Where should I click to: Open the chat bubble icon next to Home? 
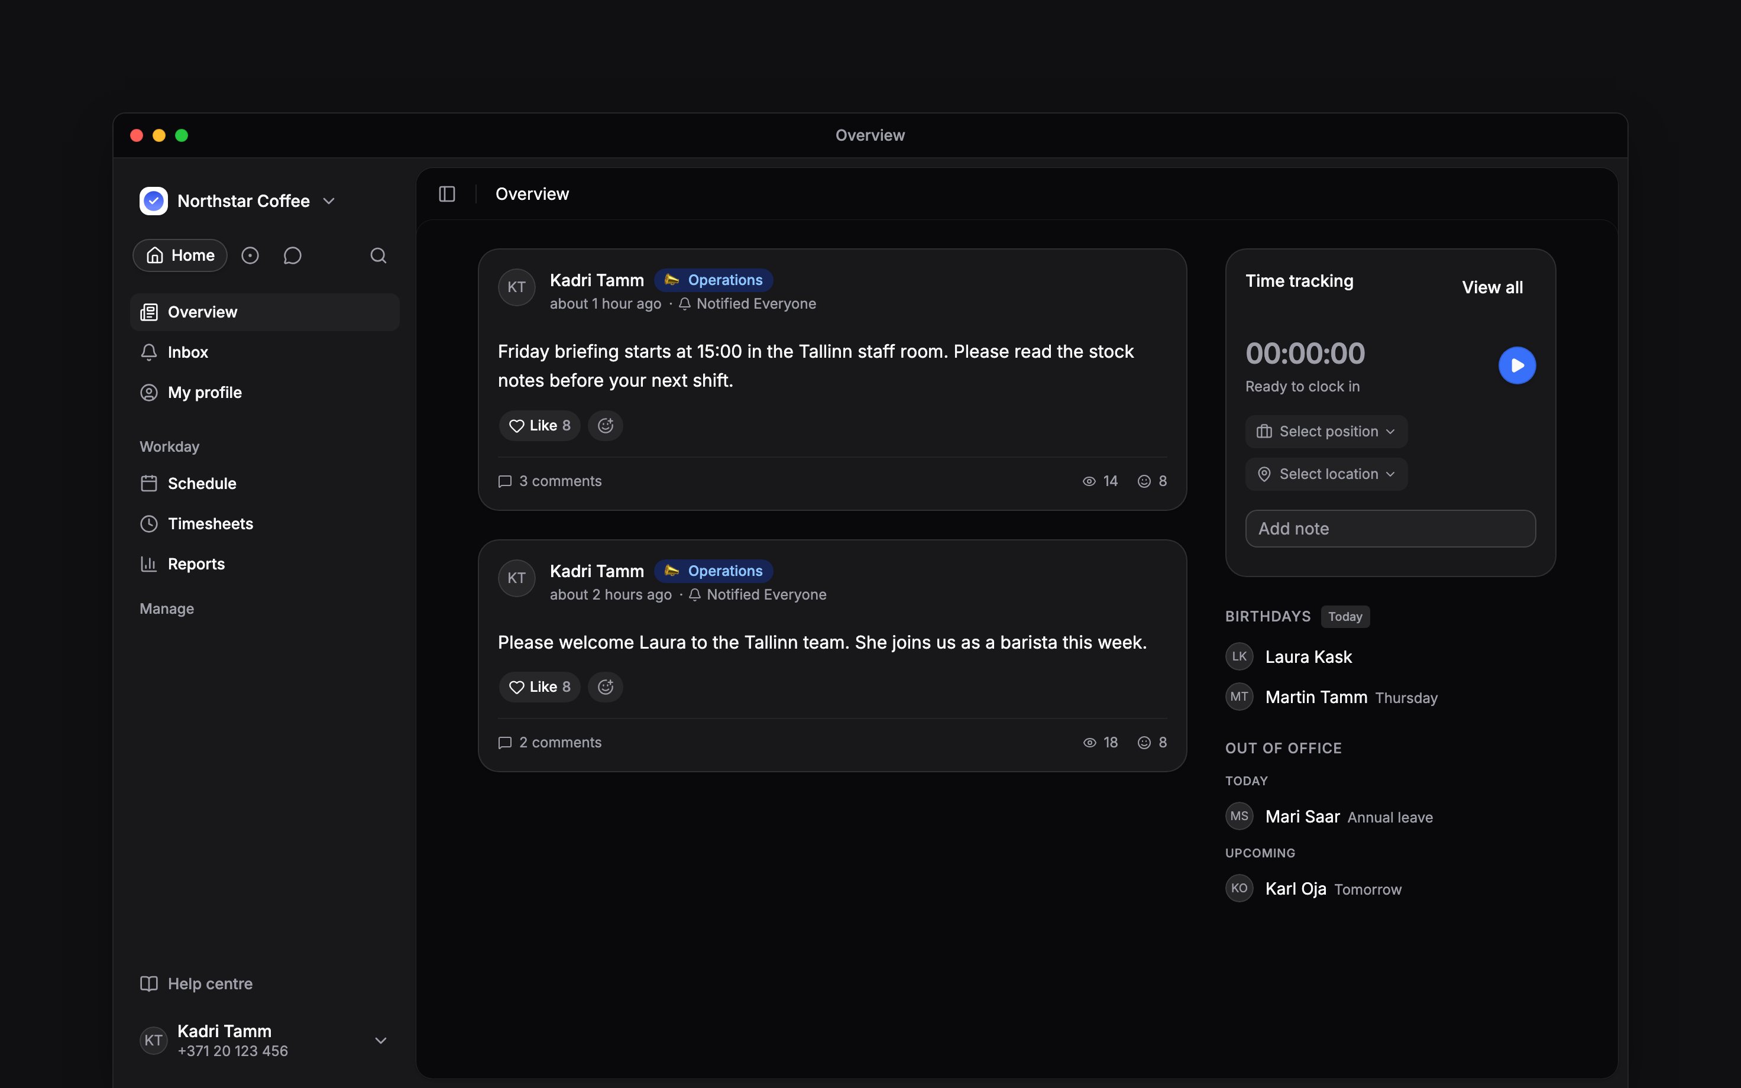pos(292,255)
